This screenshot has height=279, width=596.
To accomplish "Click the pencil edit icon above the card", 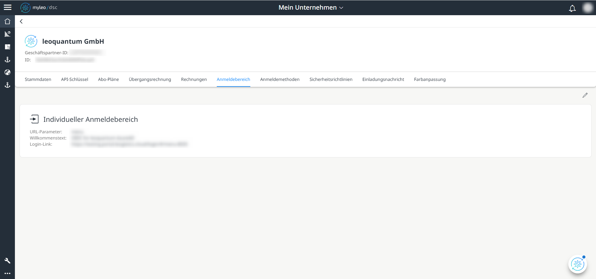I will click(x=585, y=95).
